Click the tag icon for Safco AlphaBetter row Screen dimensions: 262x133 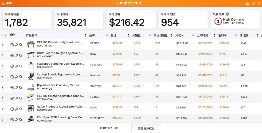pyautogui.click(x=20, y=109)
